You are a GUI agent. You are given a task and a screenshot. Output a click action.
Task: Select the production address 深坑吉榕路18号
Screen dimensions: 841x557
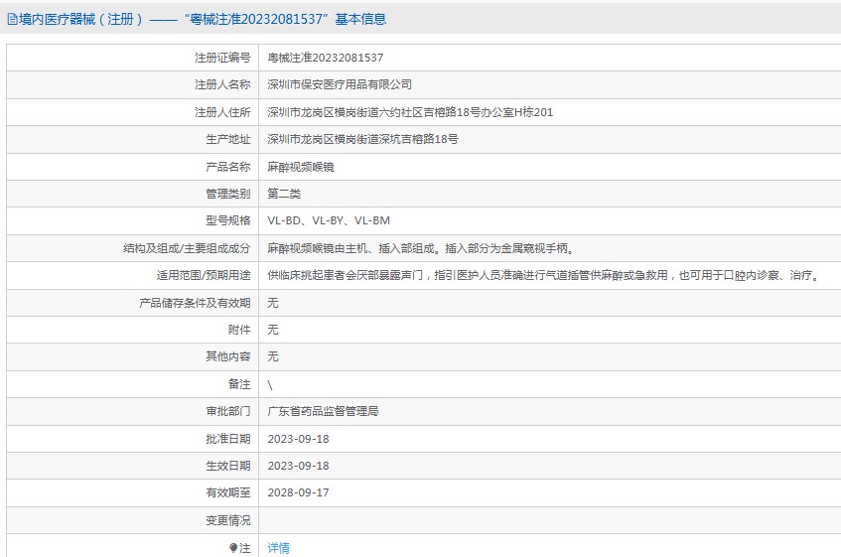[363, 139]
